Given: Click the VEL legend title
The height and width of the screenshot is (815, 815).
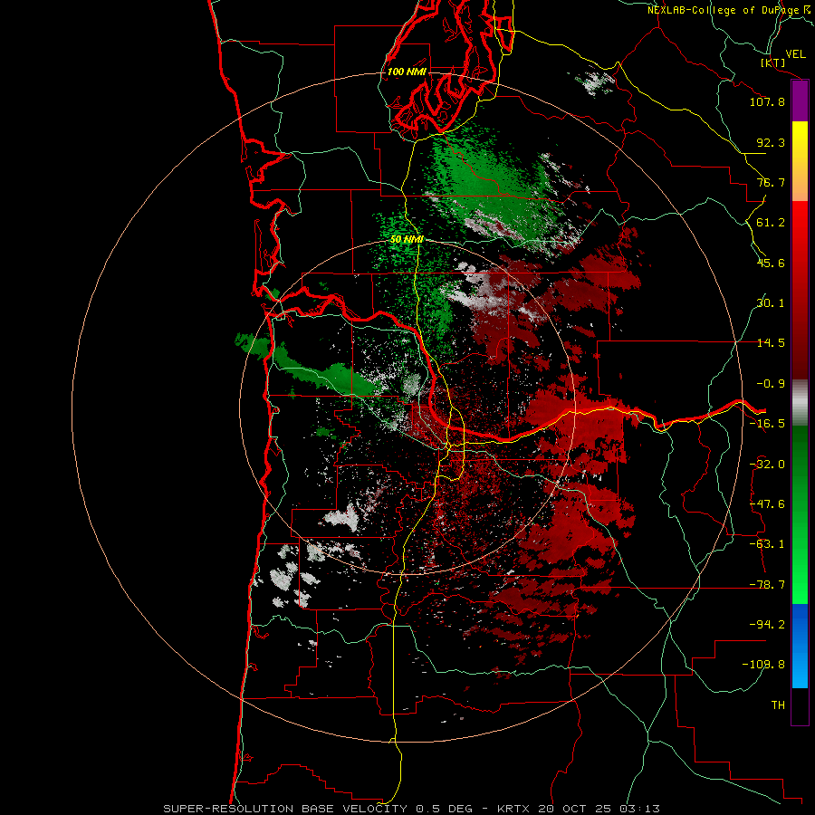Looking at the screenshot, I should coord(795,54).
